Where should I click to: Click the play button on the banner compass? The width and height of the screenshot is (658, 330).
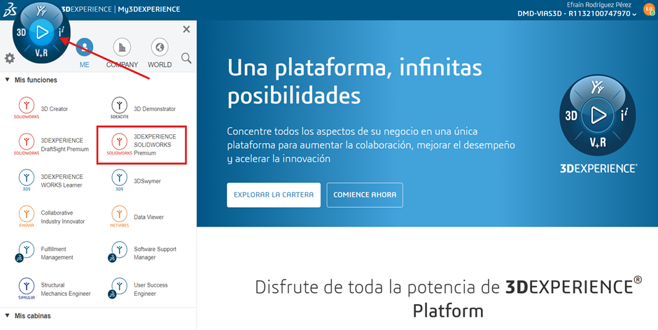click(x=598, y=115)
